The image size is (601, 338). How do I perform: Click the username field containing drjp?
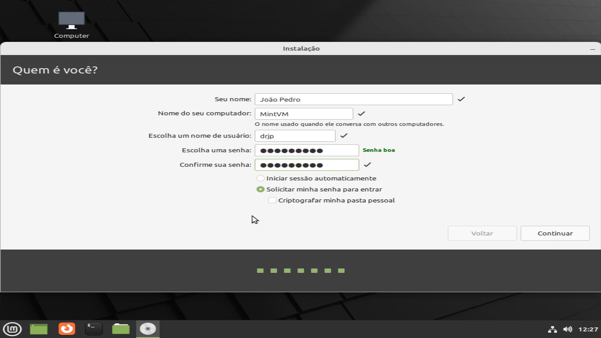click(x=295, y=136)
